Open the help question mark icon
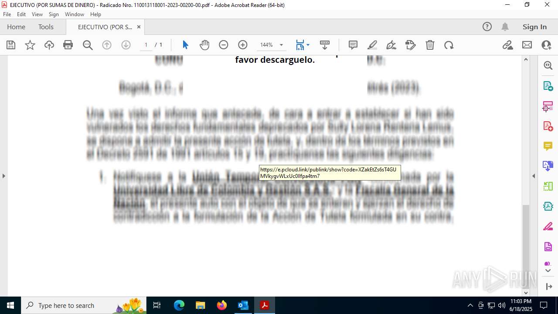This screenshot has height=314, width=558. click(x=487, y=27)
